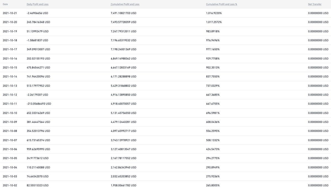Select date cell 2021-10-05
The width and height of the screenshot is (331, 189).
(10, 158)
